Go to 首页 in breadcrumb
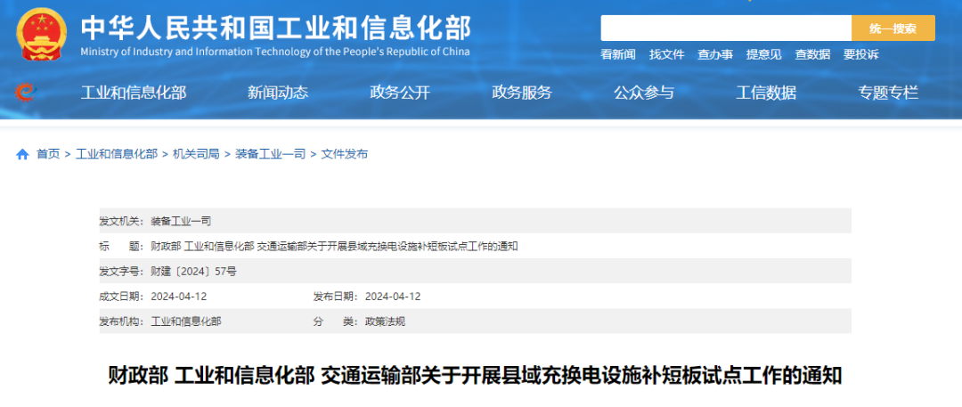The width and height of the screenshot is (962, 407). [48, 155]
